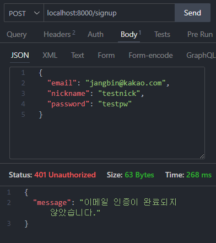The image size is (216, 243).
Task: Click the response text 이메일 인증이 완료되지
Action: [x=130, y=202]
